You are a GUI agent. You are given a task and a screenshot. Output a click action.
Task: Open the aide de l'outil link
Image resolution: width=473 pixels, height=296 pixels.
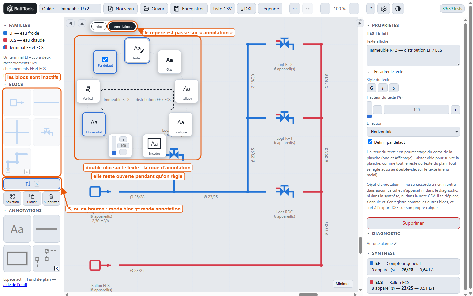pos(15,285)
